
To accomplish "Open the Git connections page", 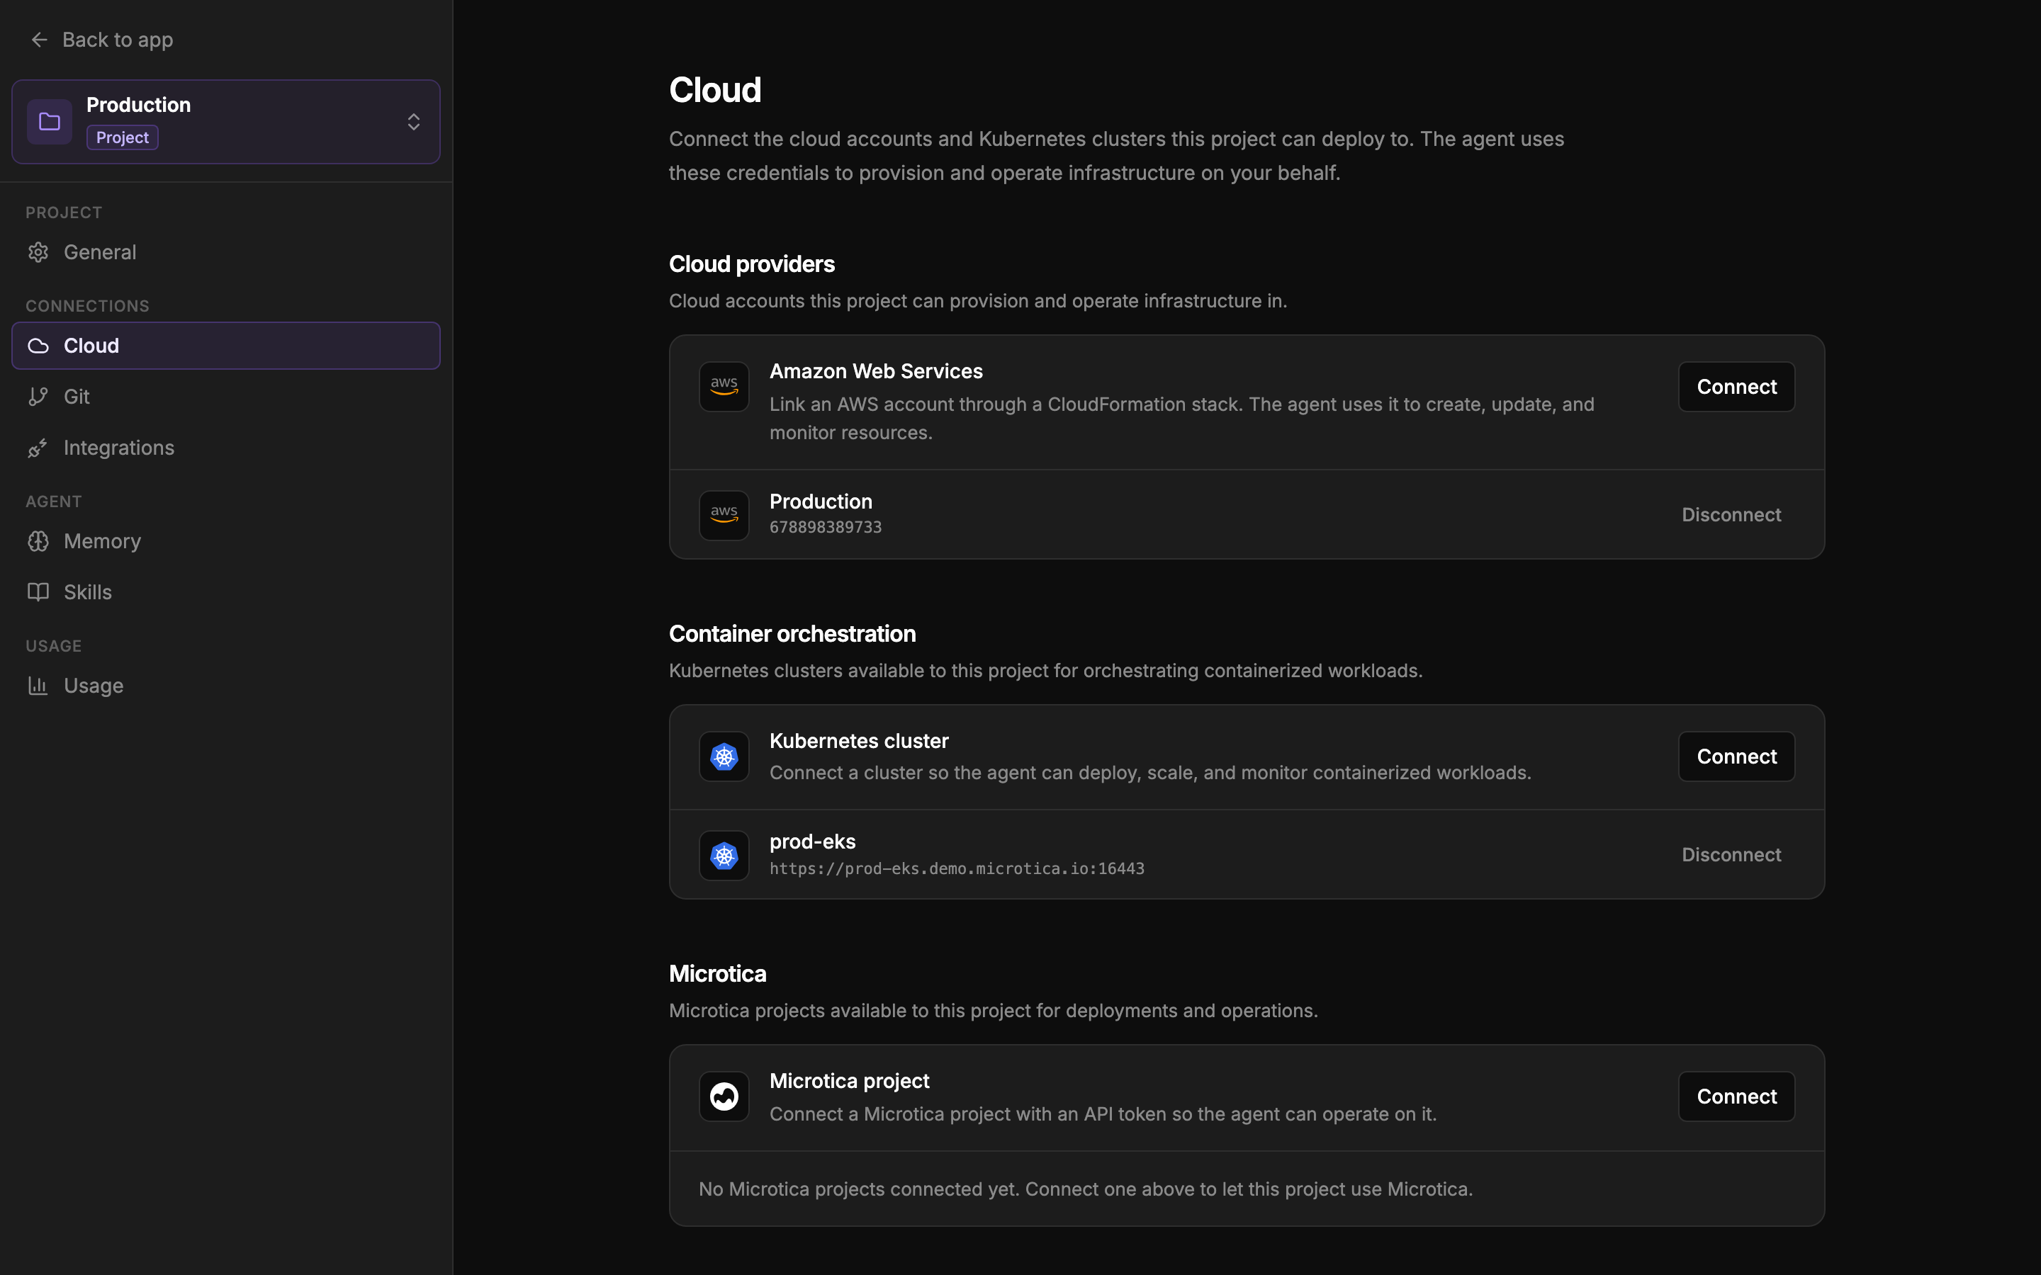I will (226, 397).
